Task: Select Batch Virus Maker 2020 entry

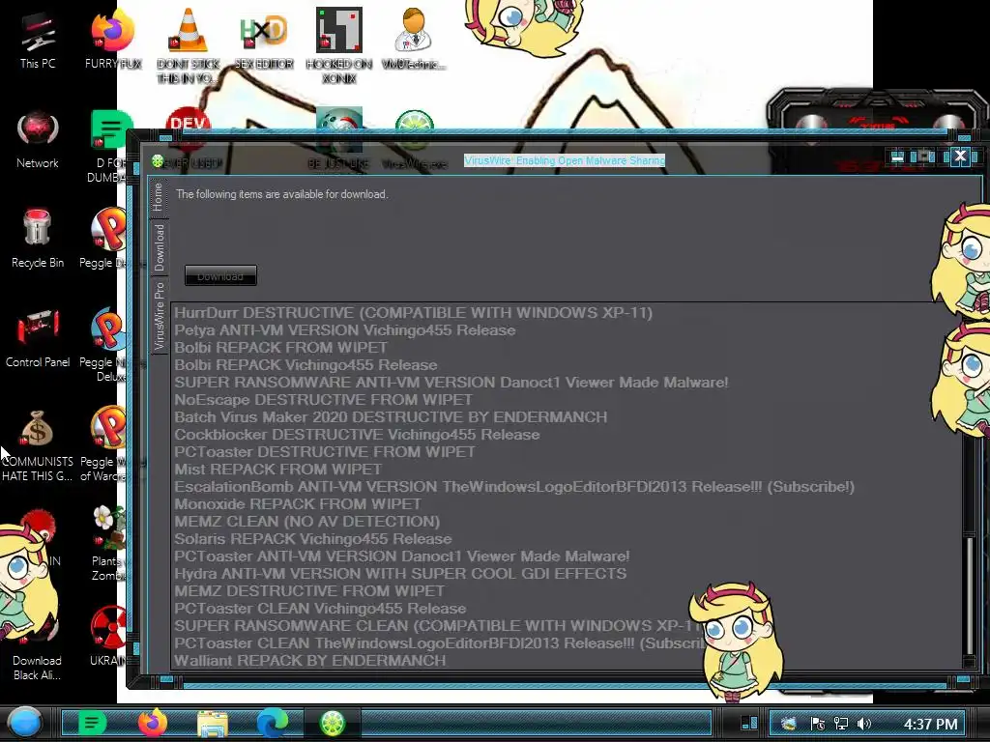Action: 391,417
